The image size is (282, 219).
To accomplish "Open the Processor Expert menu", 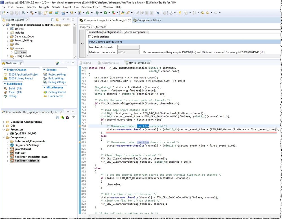I will tap(91, 7).
